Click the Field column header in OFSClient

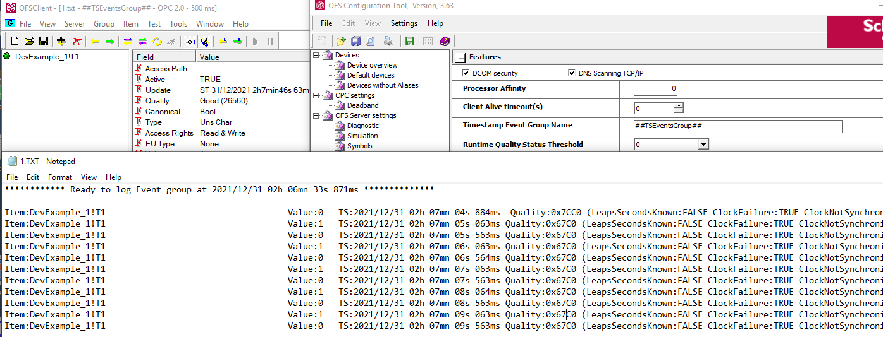[x=164, y=57]
